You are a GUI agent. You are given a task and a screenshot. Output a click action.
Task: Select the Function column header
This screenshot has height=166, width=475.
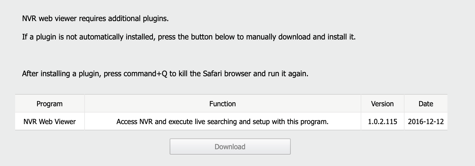222,104
